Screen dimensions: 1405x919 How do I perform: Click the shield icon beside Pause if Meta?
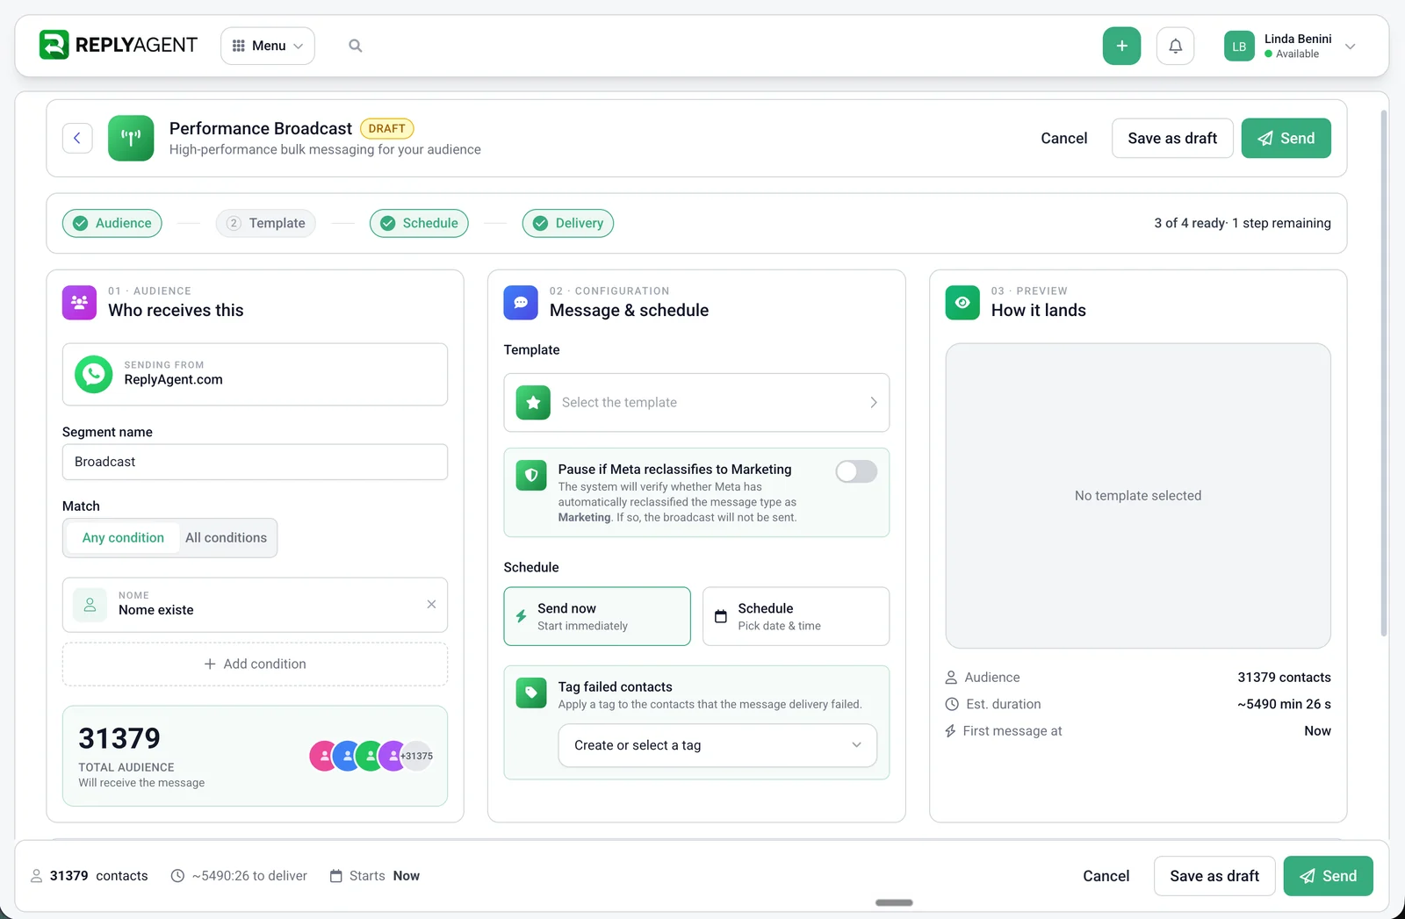coord(531,476)
